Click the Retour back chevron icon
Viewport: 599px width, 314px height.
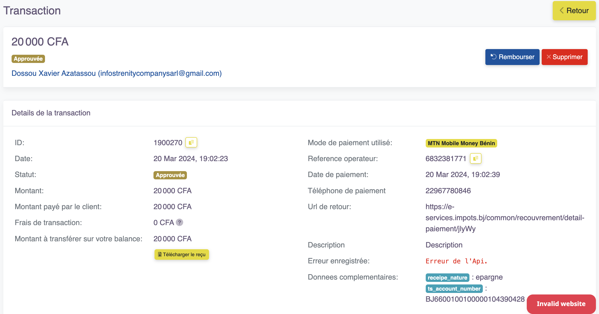[x=562, y=11]
